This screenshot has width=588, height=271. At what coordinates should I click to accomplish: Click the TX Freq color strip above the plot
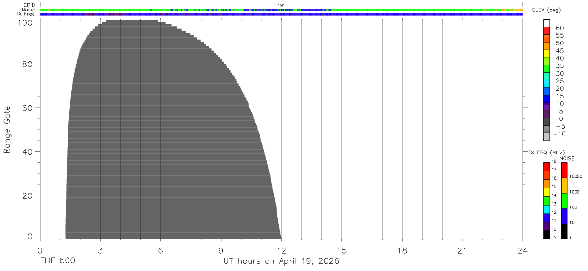coord(282,14)
